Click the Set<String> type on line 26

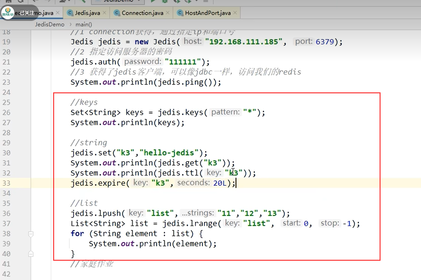(96, 113)
